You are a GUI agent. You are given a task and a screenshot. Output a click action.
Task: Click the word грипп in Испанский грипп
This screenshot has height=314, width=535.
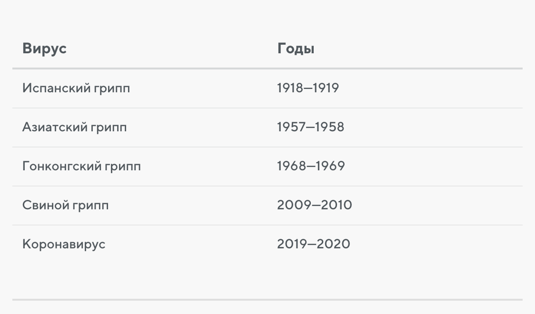tap(112, 89)
